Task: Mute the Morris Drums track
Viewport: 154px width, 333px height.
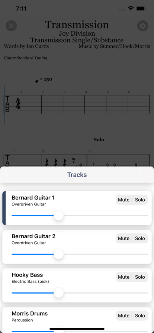Action: tap(123, 316)
